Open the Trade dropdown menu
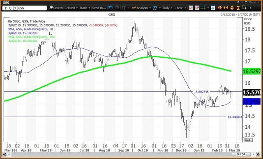Image resolution: width=263 pixels, height=159 pixels. pyautogui.click(x=85, y=8)
